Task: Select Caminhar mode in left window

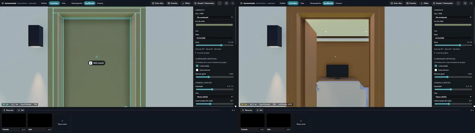Action: click(54, 3)
